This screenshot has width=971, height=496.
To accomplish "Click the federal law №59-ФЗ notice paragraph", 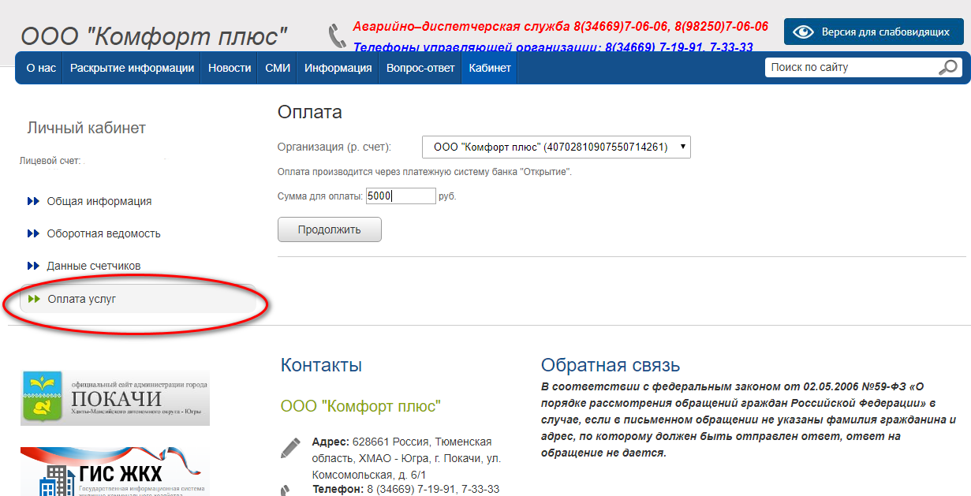I will 749,420.
